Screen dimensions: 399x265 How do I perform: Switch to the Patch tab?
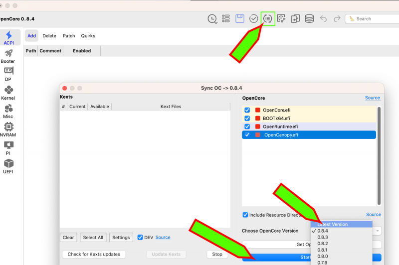(x=69, y=36)
